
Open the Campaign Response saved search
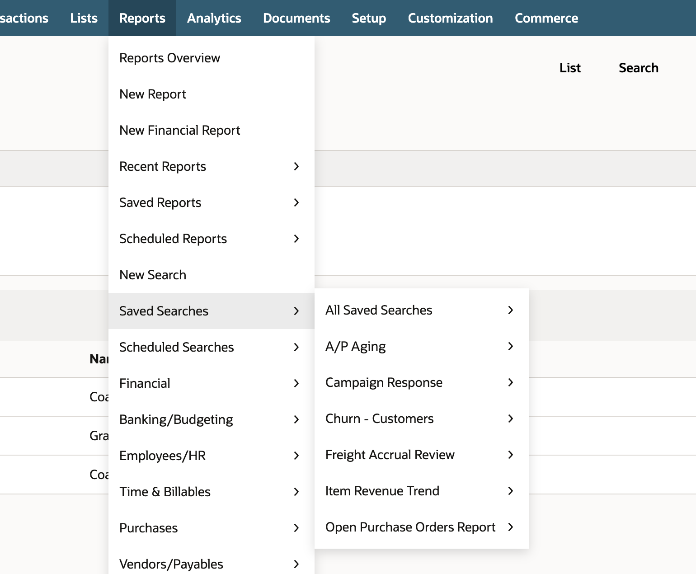click(x=422, y=382)
